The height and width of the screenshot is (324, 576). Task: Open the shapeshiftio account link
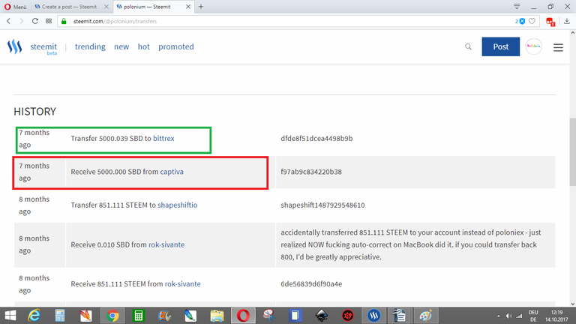click(x=178, y=205)
